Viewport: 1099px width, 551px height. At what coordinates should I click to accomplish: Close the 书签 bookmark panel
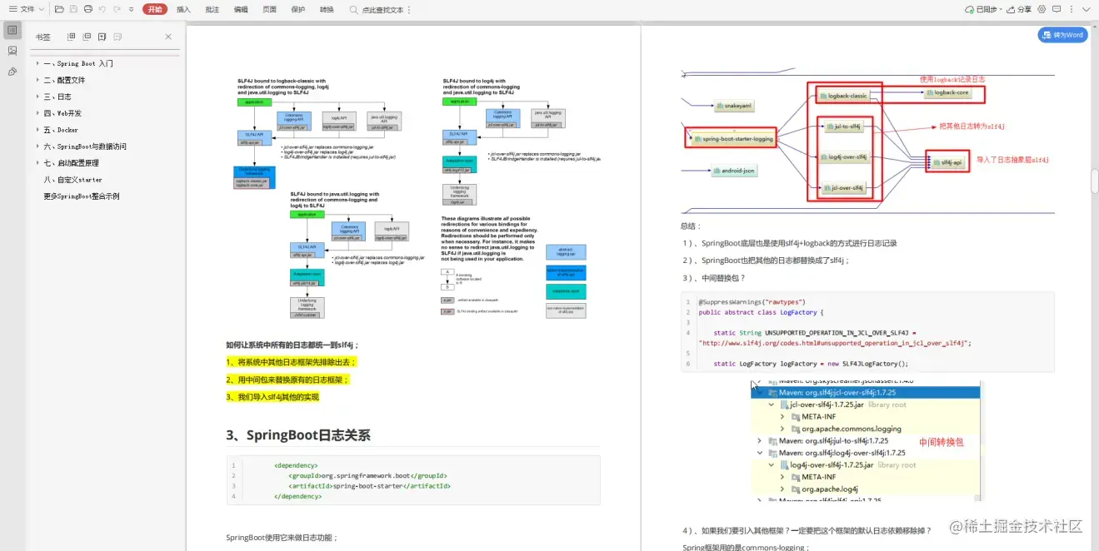point(168,37)
